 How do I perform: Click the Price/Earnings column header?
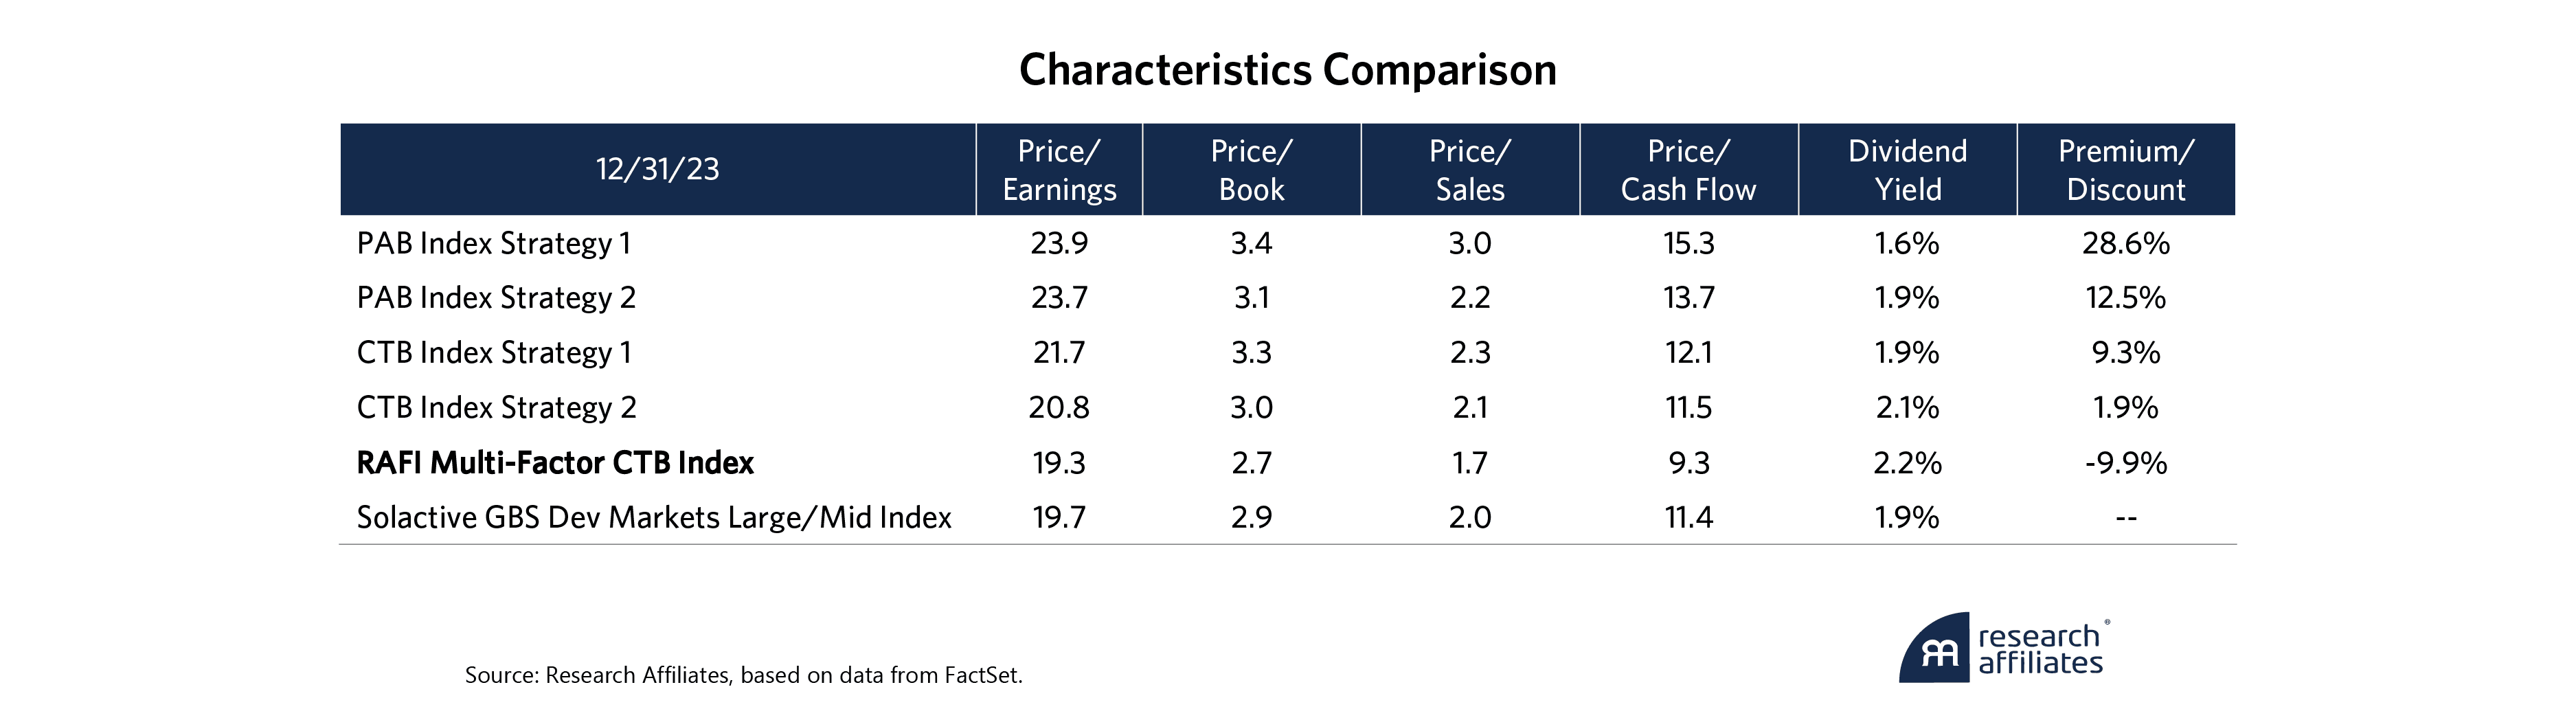click(x=1059, y=170)
